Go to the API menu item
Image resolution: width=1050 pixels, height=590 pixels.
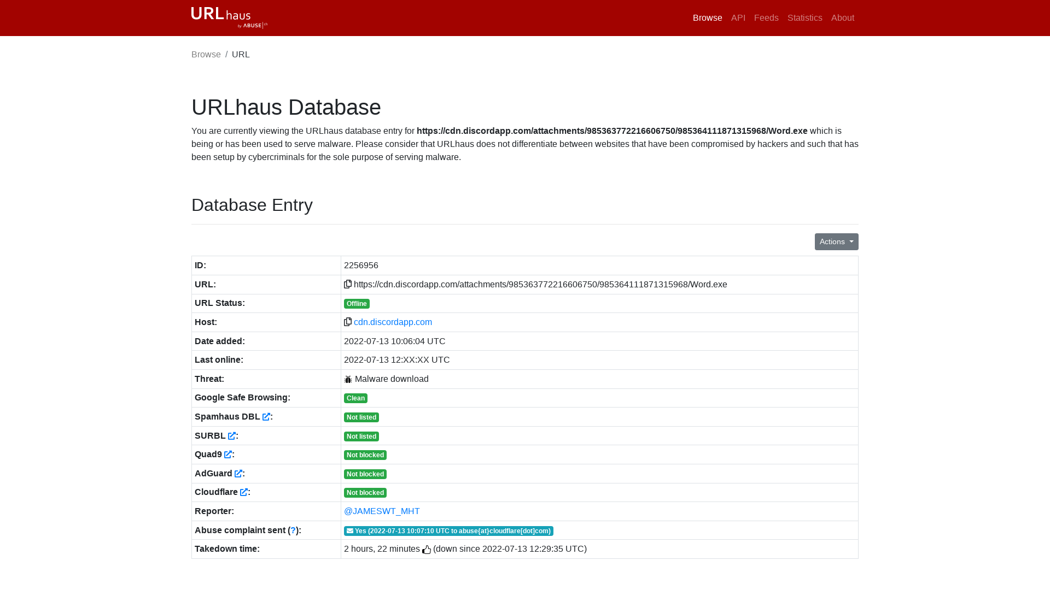(738, 18)
